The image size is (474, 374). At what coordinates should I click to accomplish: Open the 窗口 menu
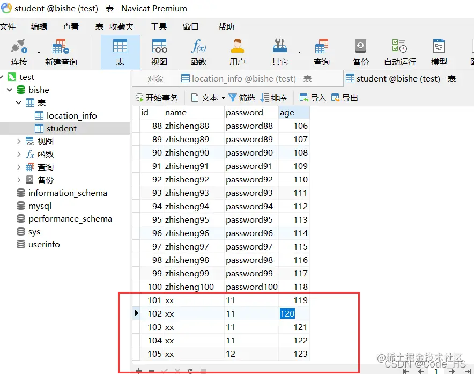tap(191, 27)
